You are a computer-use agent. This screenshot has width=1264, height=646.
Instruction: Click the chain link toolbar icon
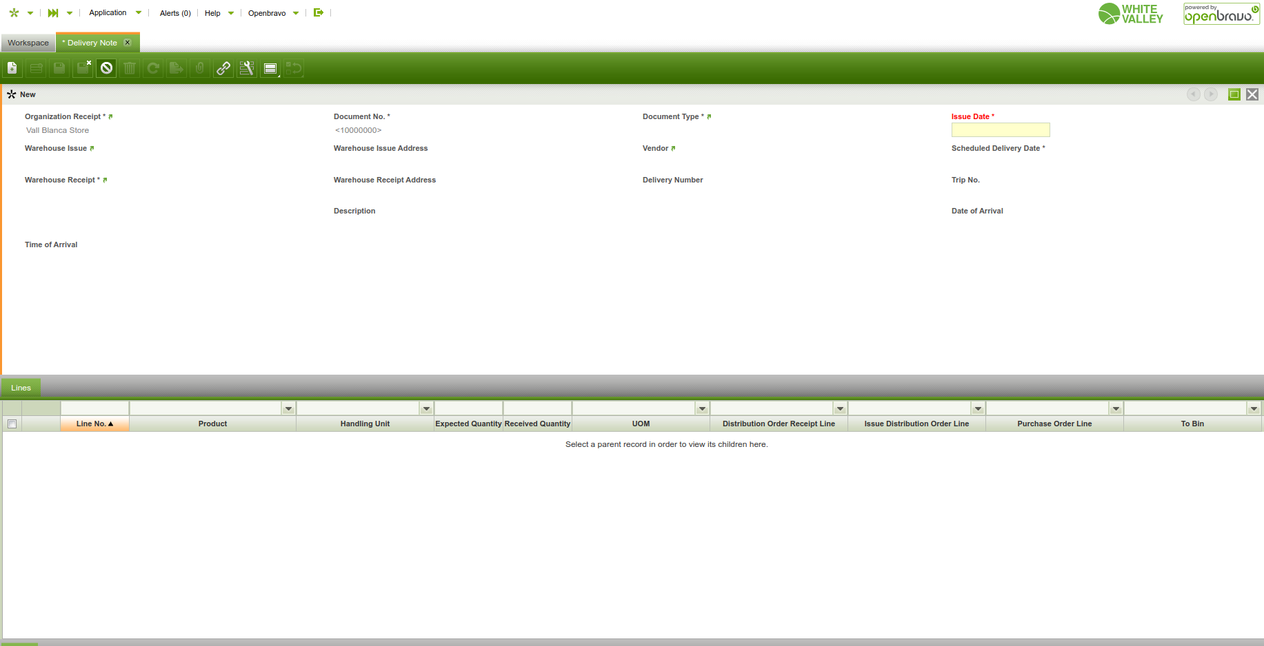click(223, 68)
